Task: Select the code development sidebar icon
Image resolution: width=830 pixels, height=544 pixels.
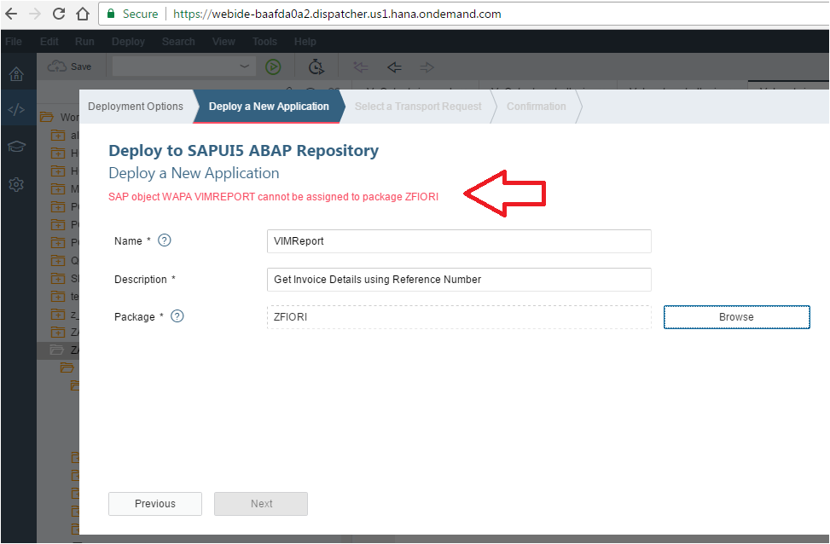Action: coord(16,109)
